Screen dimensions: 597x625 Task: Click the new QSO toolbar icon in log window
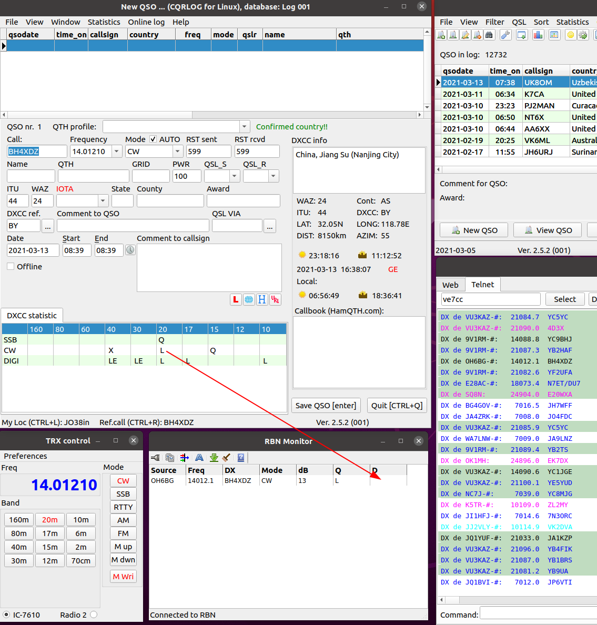point(441,35)
